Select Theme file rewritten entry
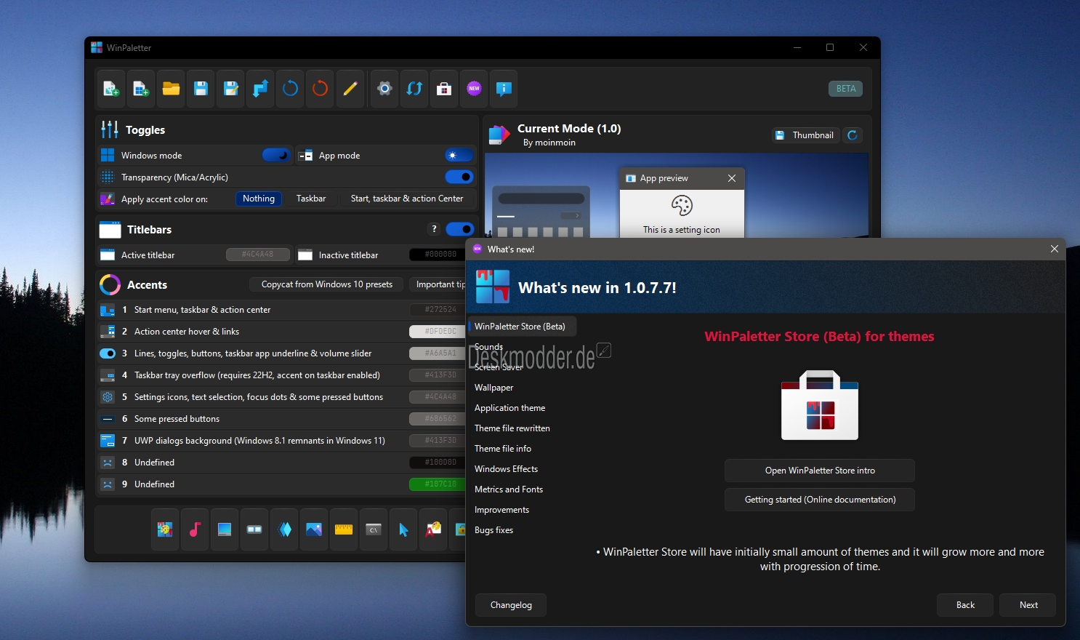 512,428
